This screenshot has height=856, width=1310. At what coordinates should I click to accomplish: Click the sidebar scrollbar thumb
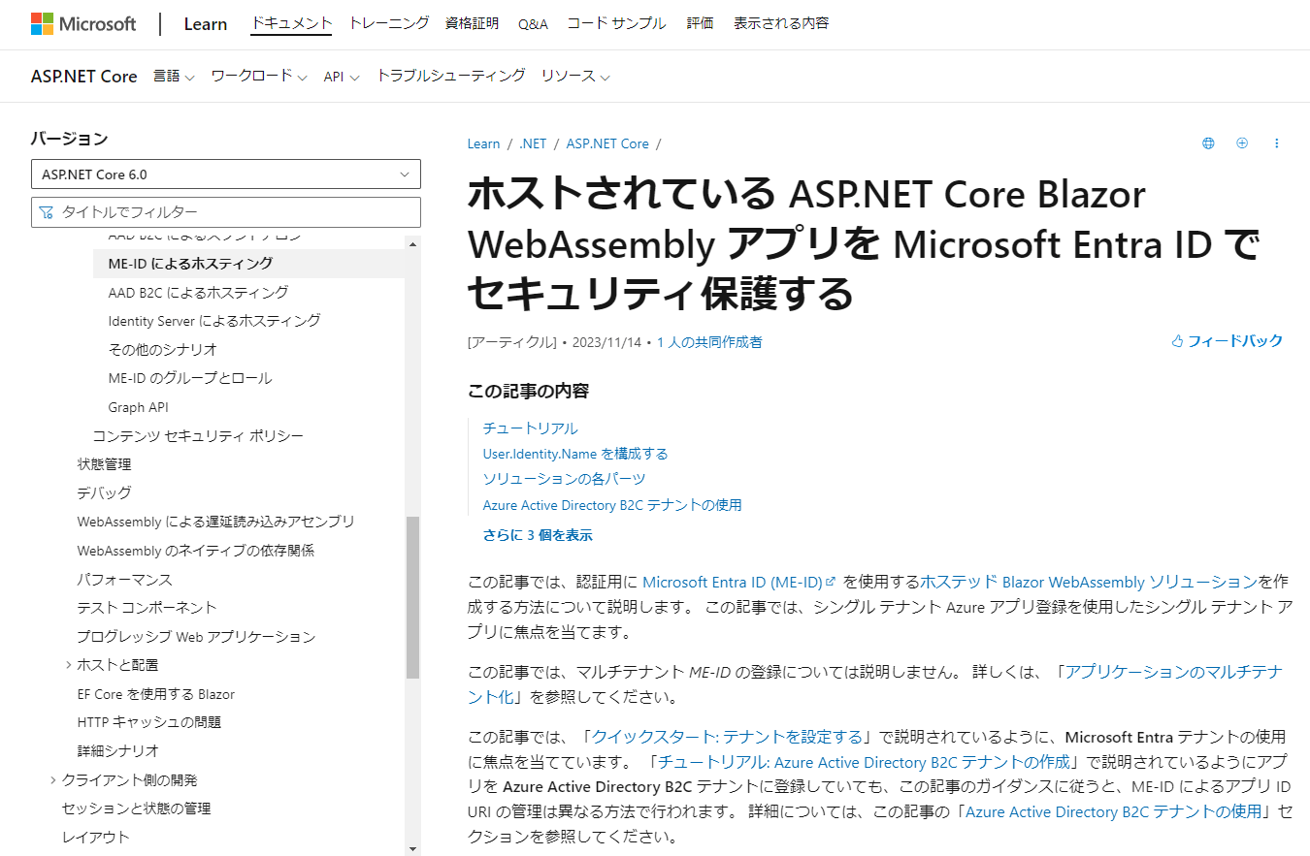click(x=412, y=597)
